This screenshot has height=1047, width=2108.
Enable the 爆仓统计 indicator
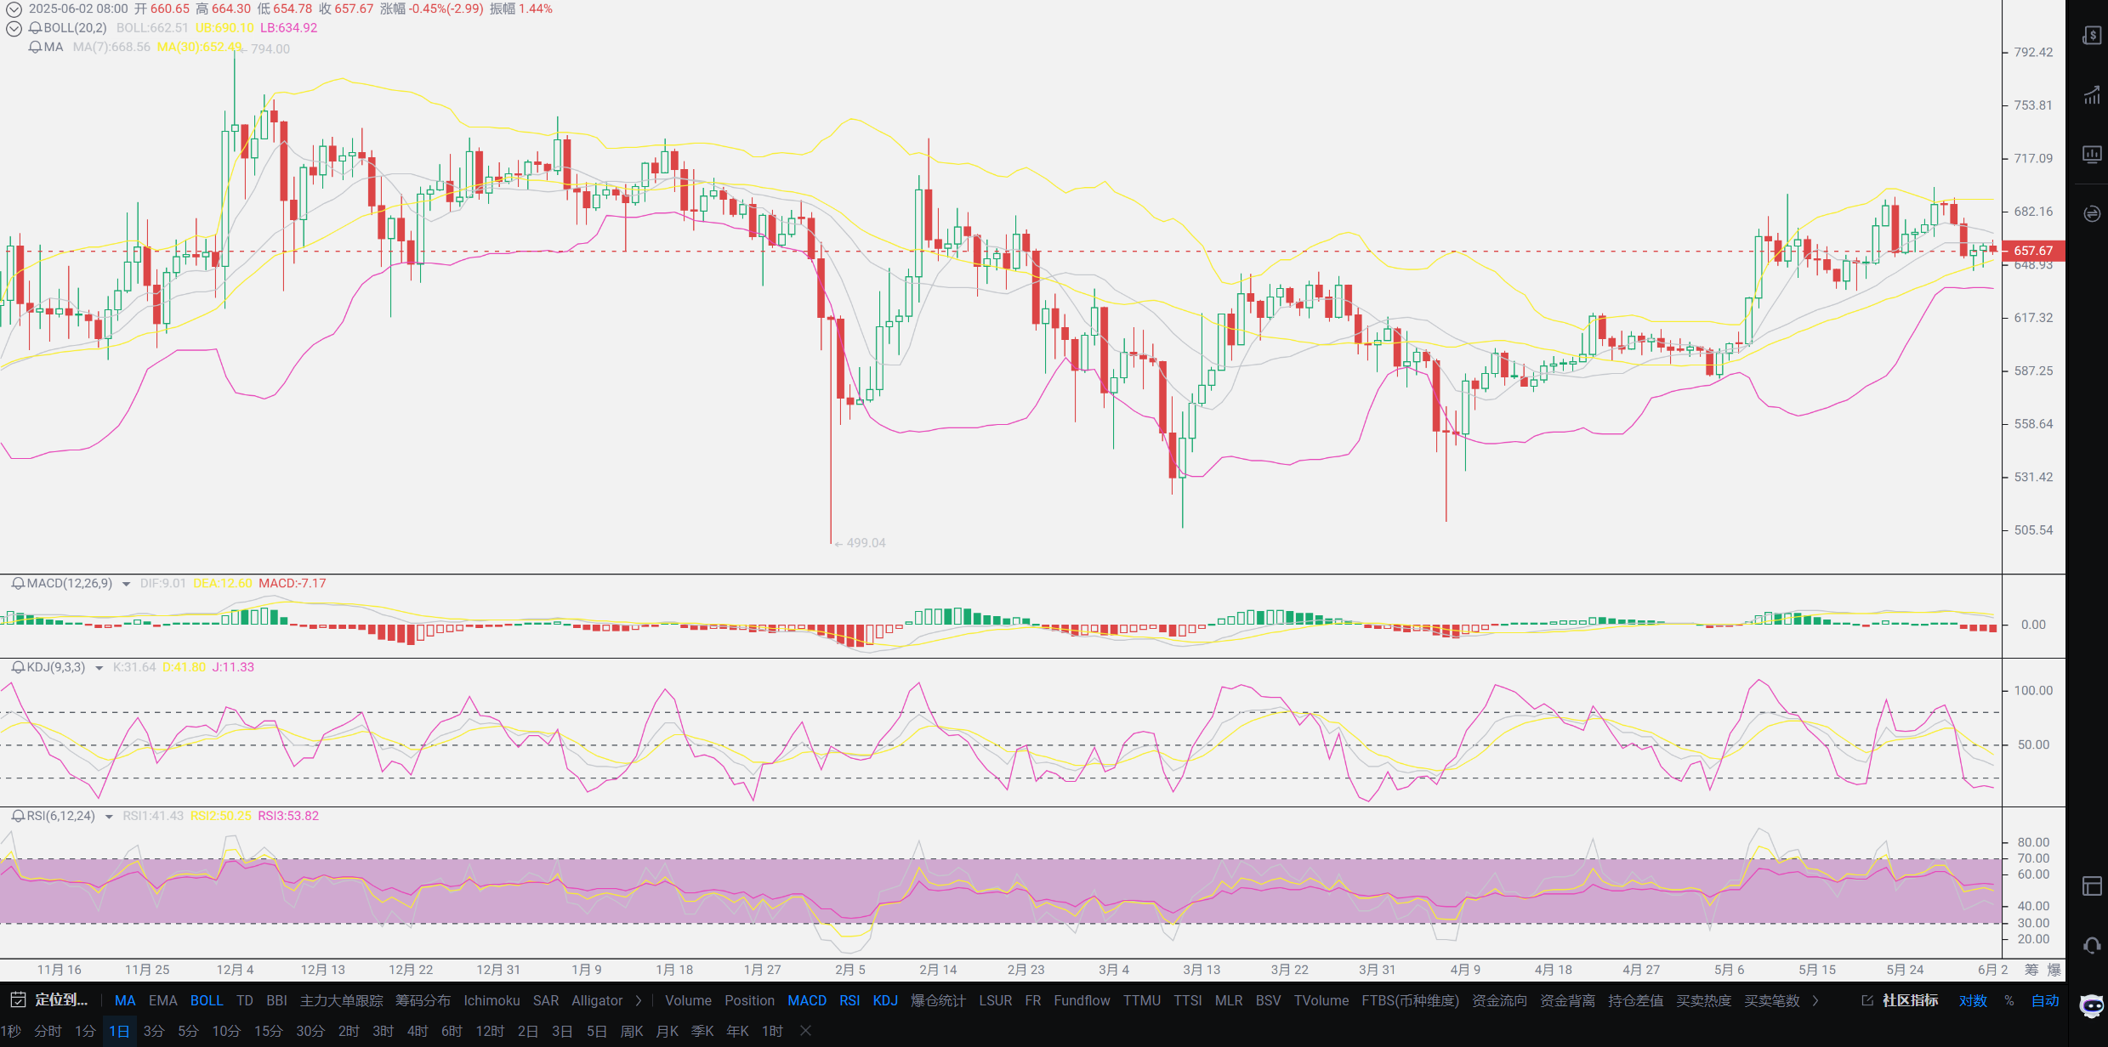click(x=938, y=1000)
